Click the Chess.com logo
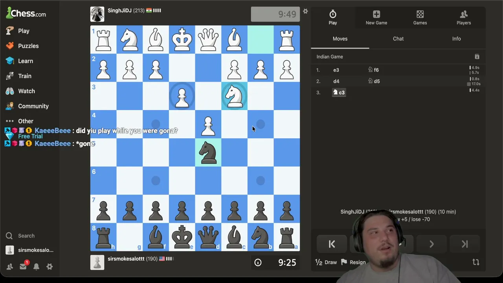Viewport: 503px width, 283px height. coord(26,13)
